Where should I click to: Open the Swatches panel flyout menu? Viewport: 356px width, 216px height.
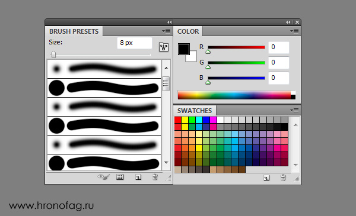pos(294,110)
